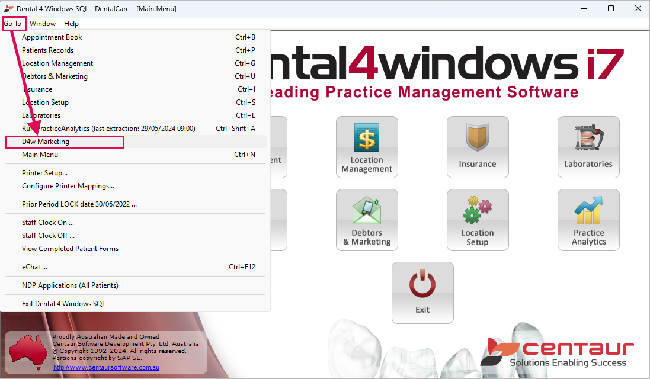Open the centaursoftware.com.au link
The image size is (650, 379).
pyautogui.click(x=106, y=367)
